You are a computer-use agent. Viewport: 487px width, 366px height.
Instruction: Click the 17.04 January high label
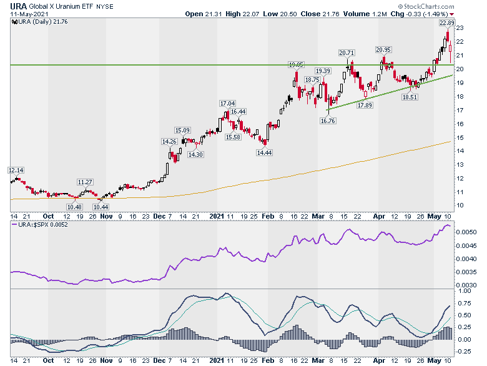click(227, 104)
